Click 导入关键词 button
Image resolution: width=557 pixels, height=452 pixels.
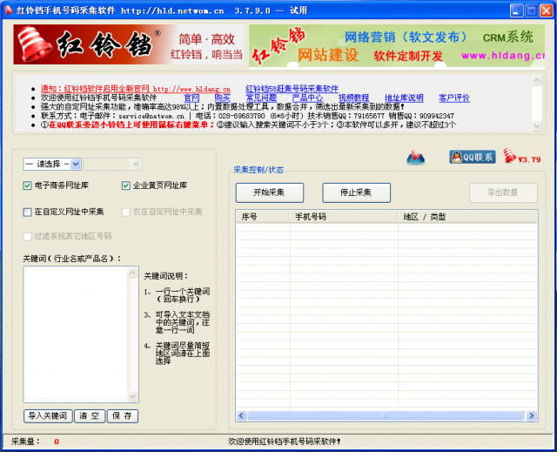48,416
